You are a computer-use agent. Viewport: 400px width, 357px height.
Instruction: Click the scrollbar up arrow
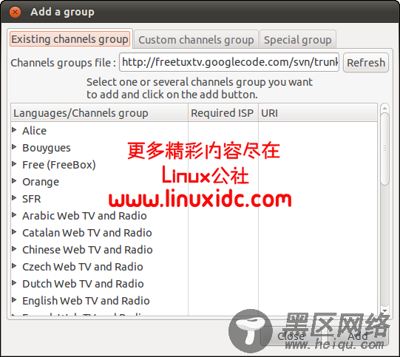click(x=384, y=109)
